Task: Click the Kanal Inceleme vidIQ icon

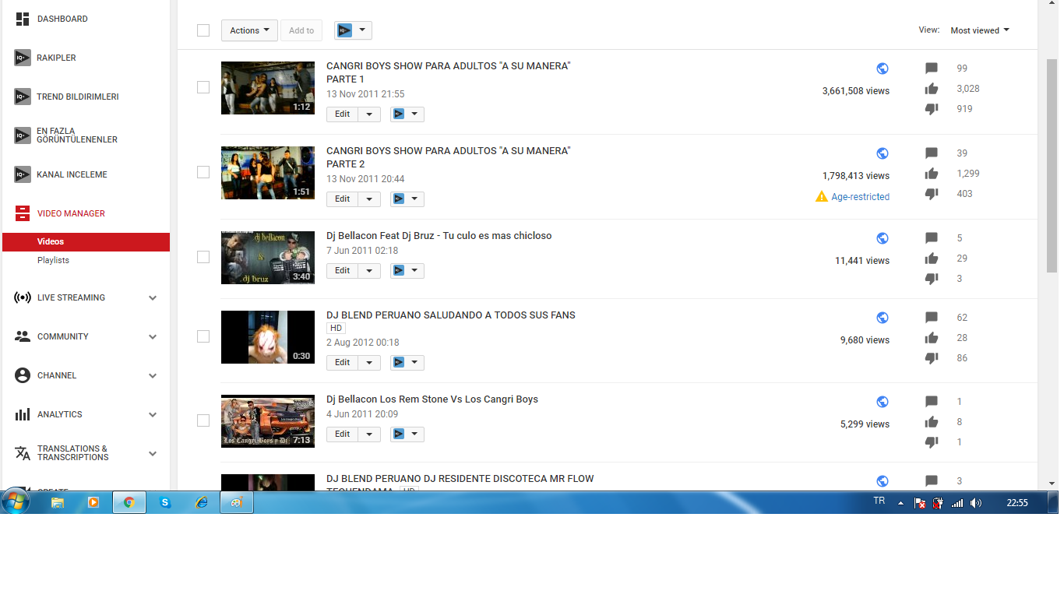Action: tap(23, 174)
